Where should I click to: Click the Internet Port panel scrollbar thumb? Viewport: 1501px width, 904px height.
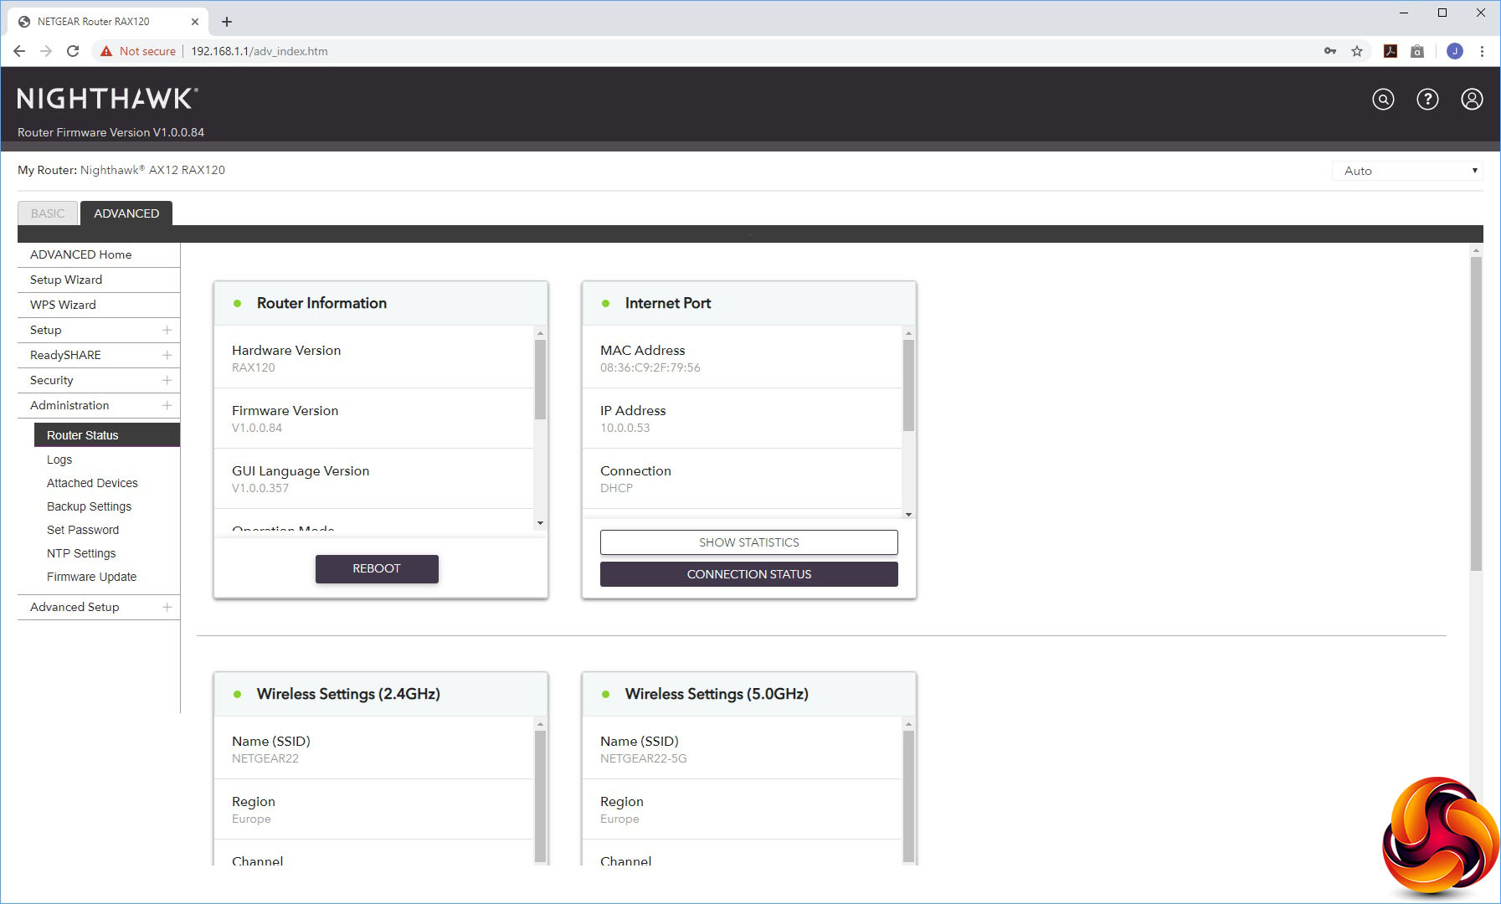pos(908,385)
